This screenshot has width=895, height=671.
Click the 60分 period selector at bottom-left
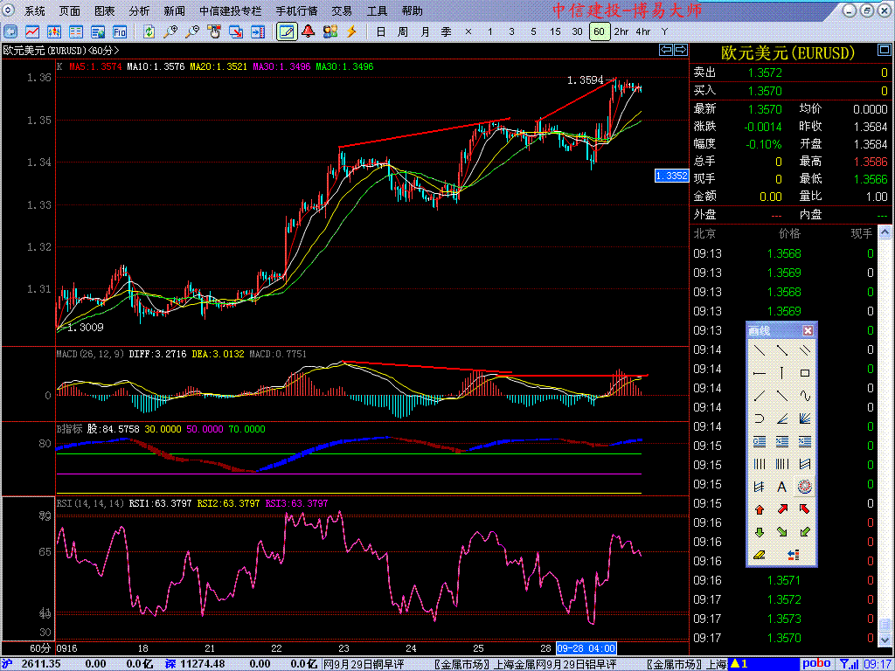tap(41, 648)
